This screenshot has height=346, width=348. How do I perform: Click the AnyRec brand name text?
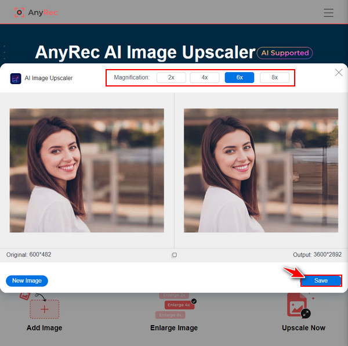coord(43,13)
